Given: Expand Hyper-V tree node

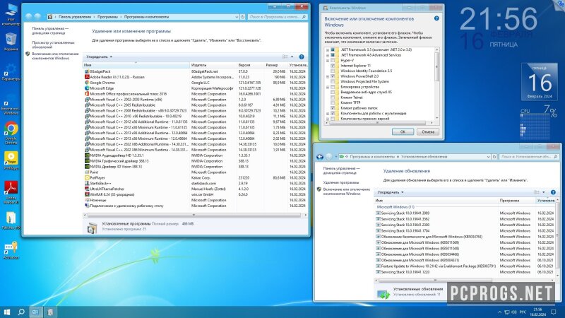Looking at the screenshot, I should pos(328,60).
